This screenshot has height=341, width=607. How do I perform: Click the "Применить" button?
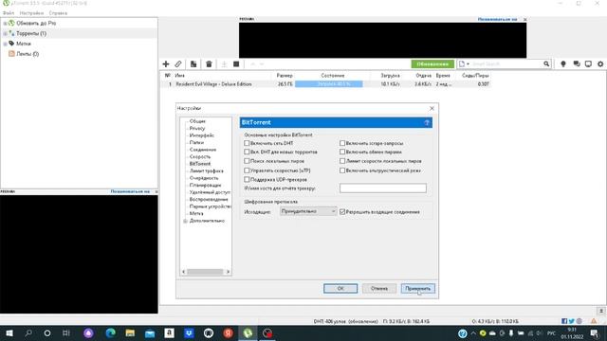417,288
